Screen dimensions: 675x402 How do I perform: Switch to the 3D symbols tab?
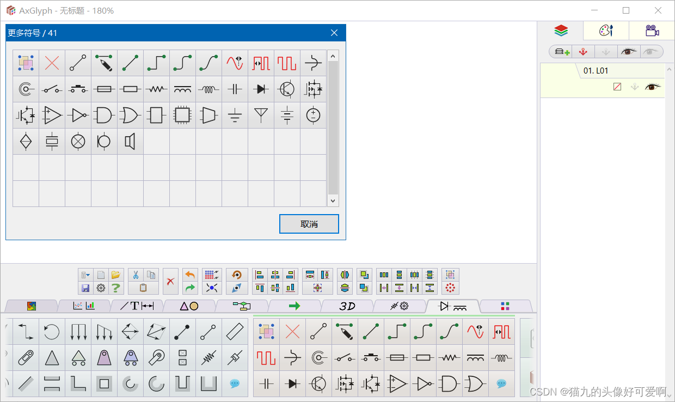point(347,306)
